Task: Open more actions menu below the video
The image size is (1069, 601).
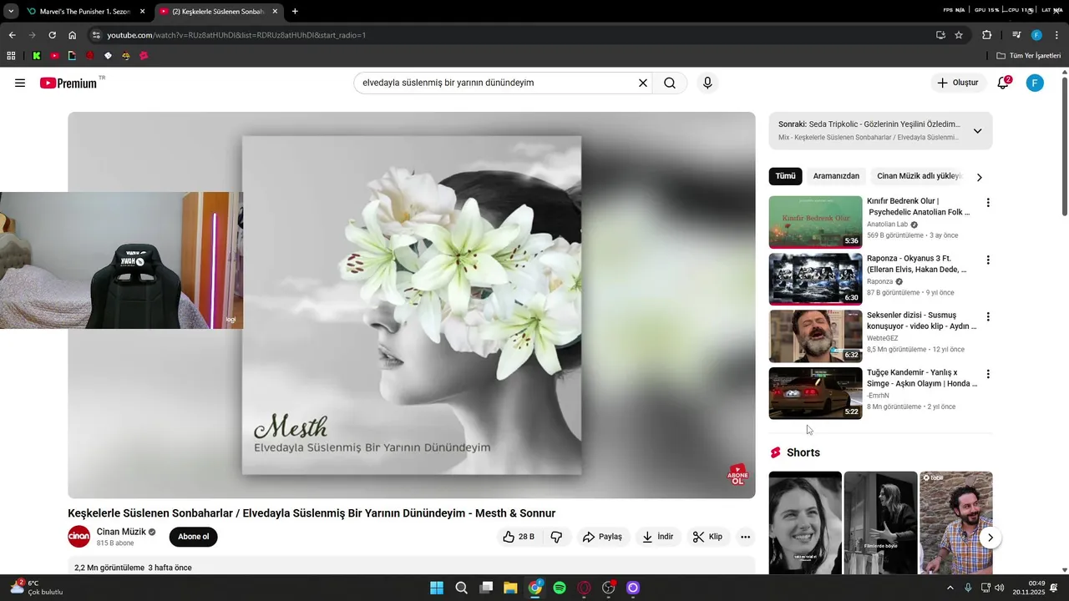Action: (746, 537)
